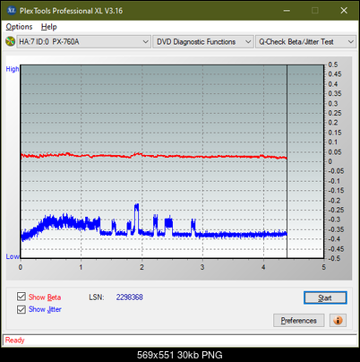Open the Options menu
This screenshot has width=360, height=362.
pos(19,27)
